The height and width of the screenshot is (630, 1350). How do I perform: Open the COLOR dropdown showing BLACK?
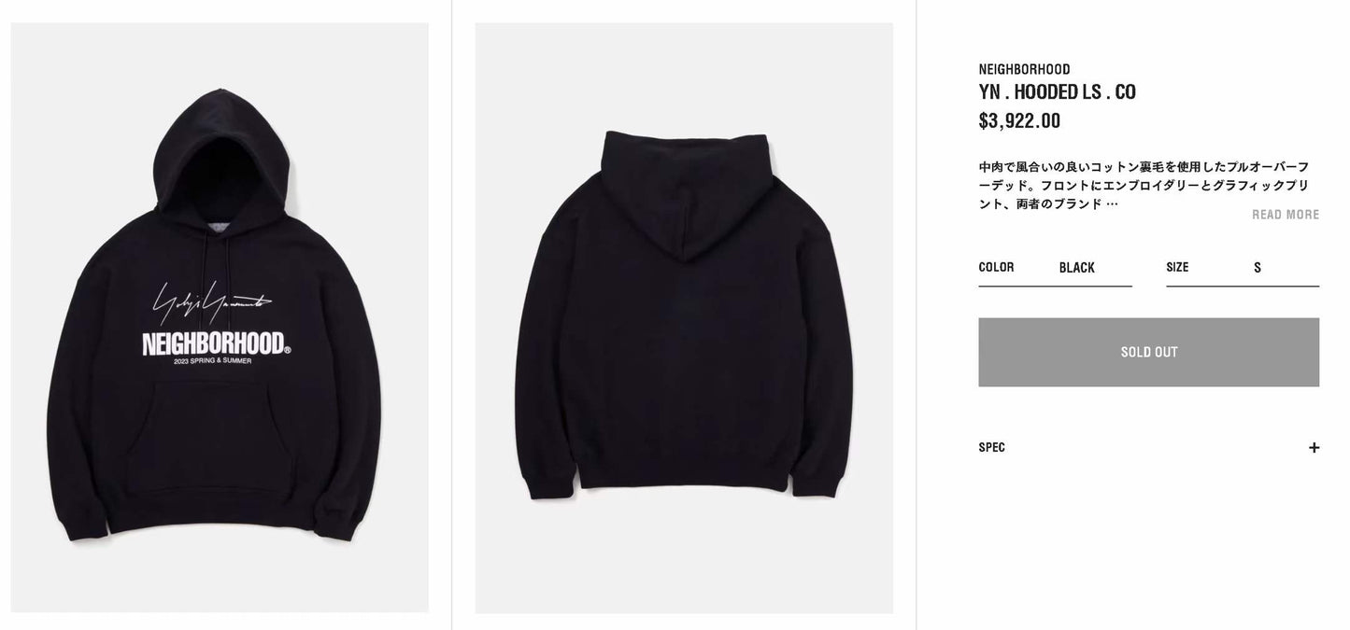[1055, 268]
